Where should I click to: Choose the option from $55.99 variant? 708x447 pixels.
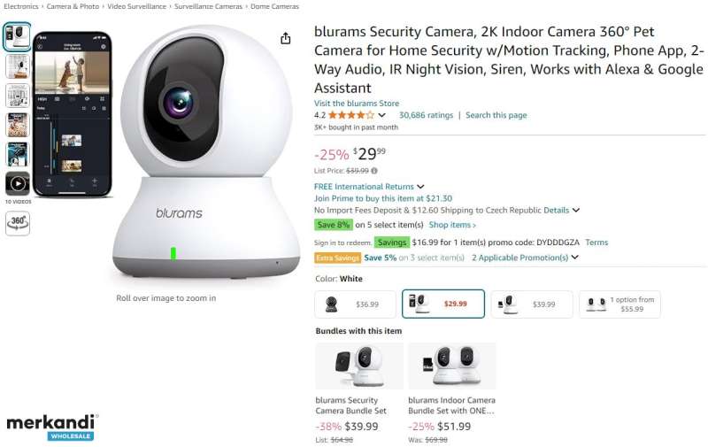coord(619,304)
